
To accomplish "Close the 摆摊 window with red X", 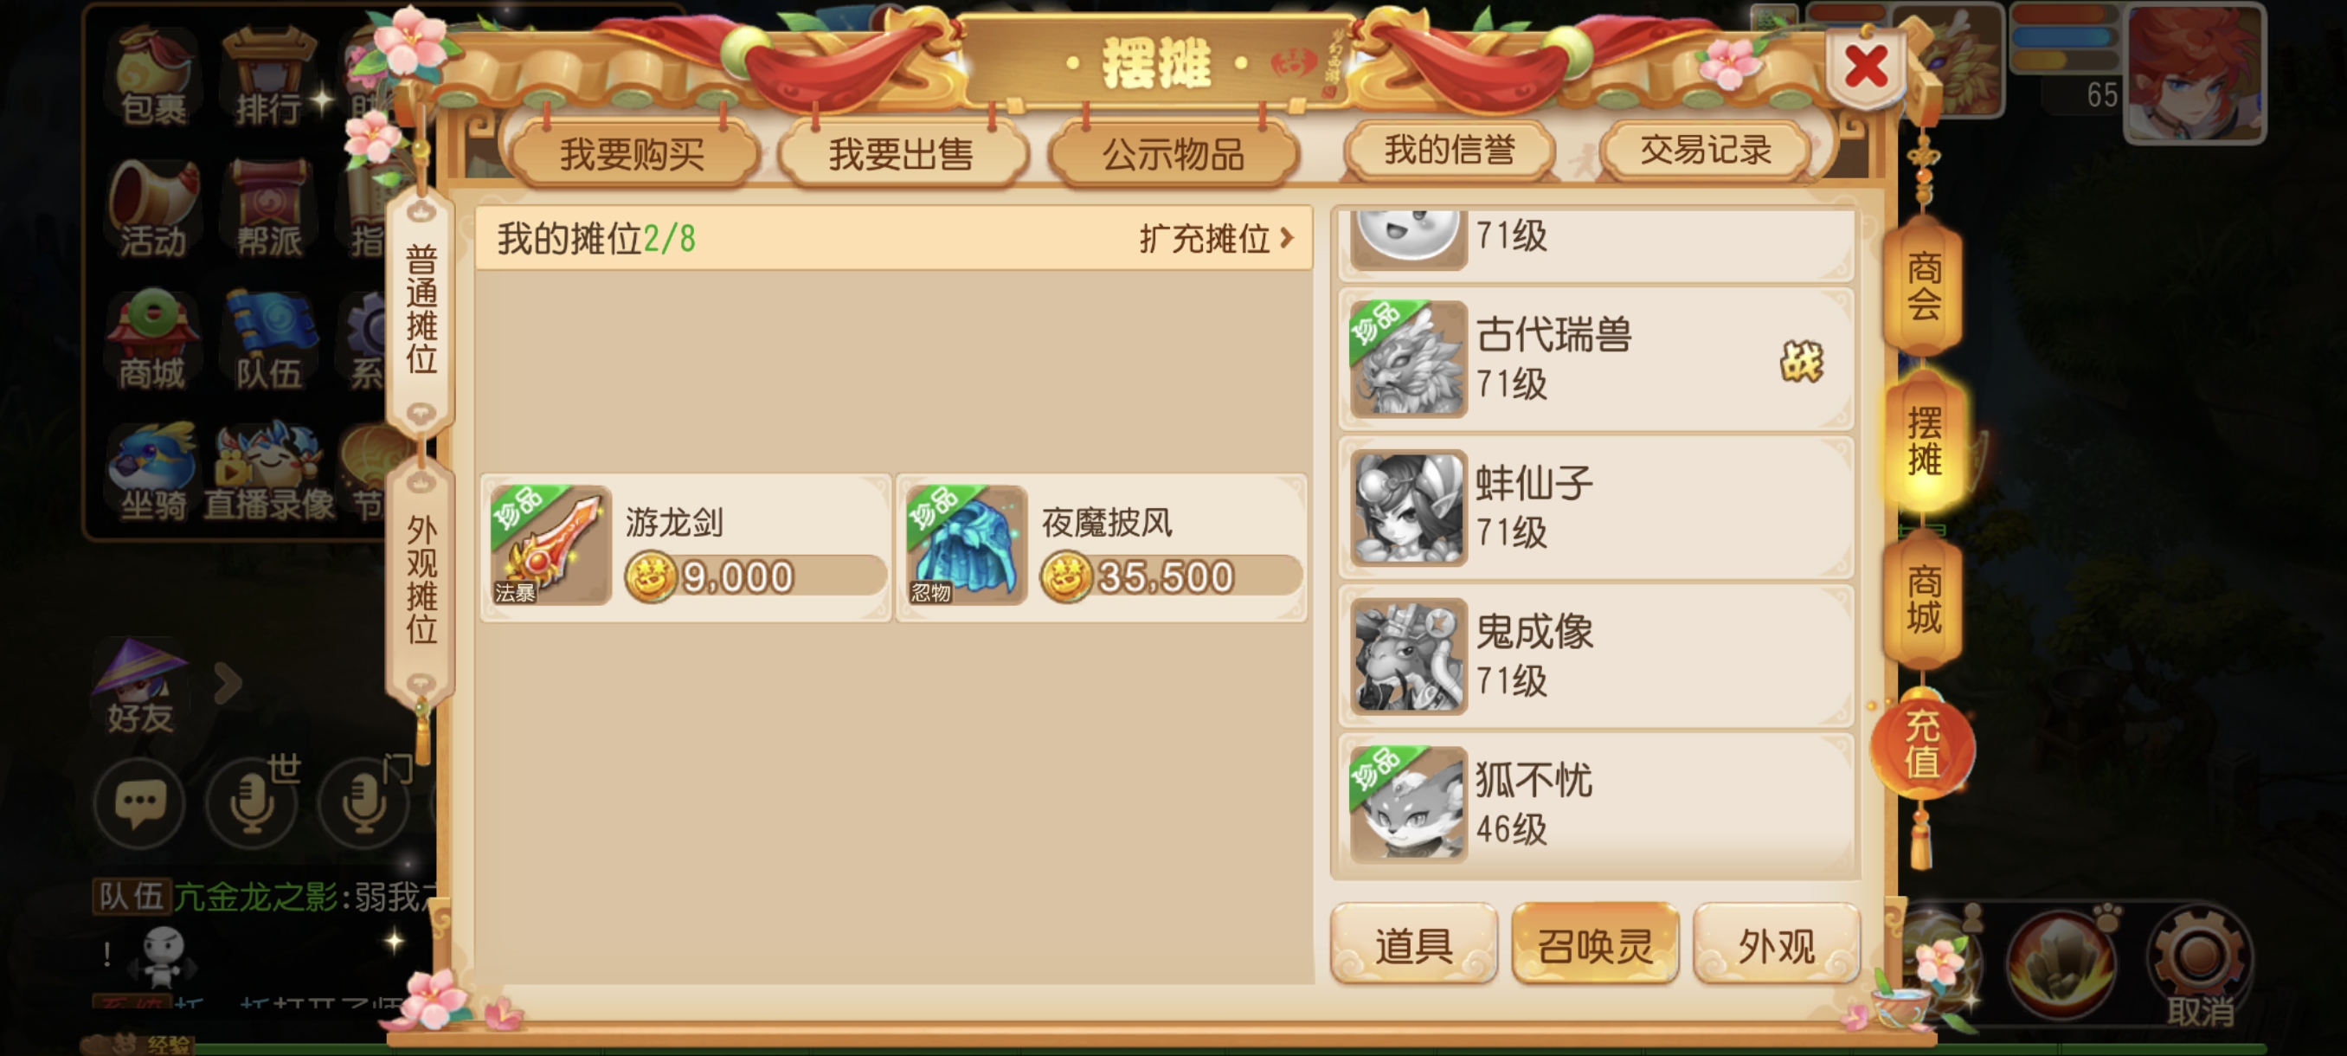I will [1865, 67].
